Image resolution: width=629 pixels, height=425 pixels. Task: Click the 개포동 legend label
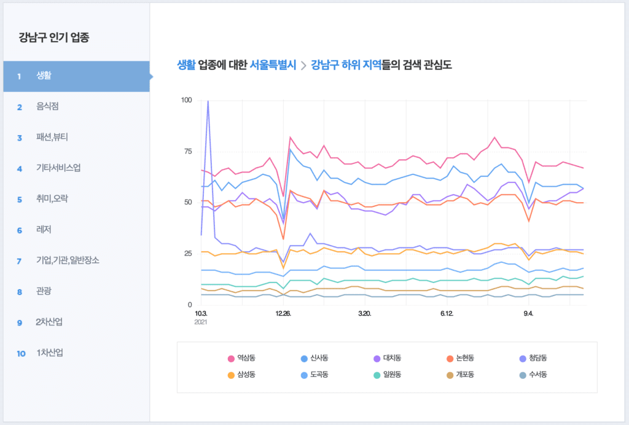click(466, 375)
